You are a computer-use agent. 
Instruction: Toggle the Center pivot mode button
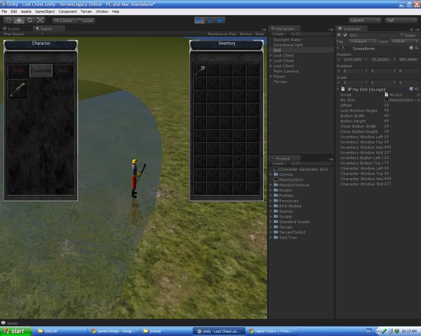click(x=64, y=21)
